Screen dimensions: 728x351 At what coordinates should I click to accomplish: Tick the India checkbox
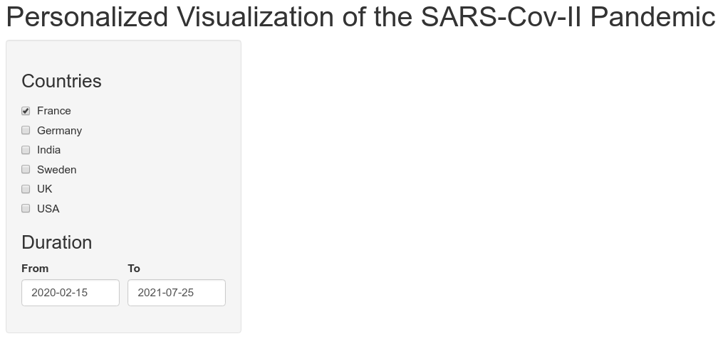click(x=26, y=150)
